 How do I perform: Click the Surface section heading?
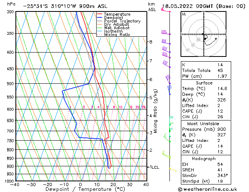(204, 83)
